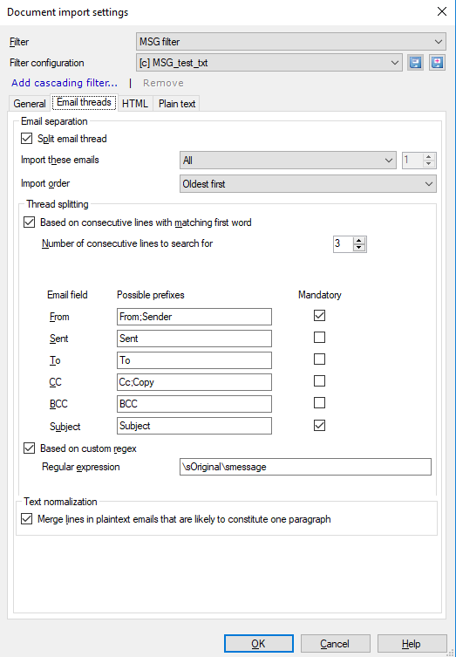
Task: Click the OK button
Action: tap(258, 644)
